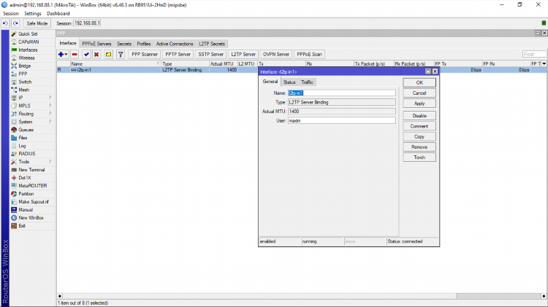Viewport: 548px width, 307px height.
Task: Click Make Supout.rif in the sidebar
Action: (x=34, y=202)
